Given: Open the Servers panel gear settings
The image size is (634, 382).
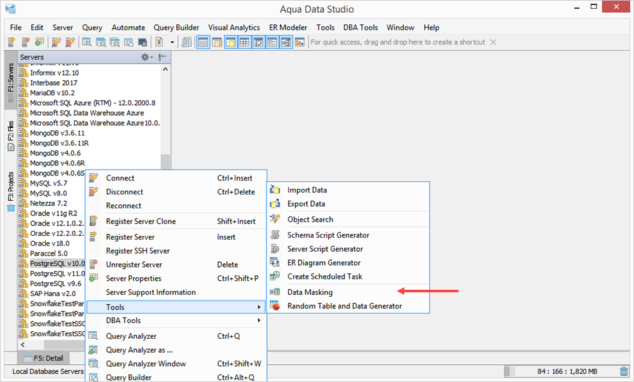Looking at the screenshot, I should 146,57.
